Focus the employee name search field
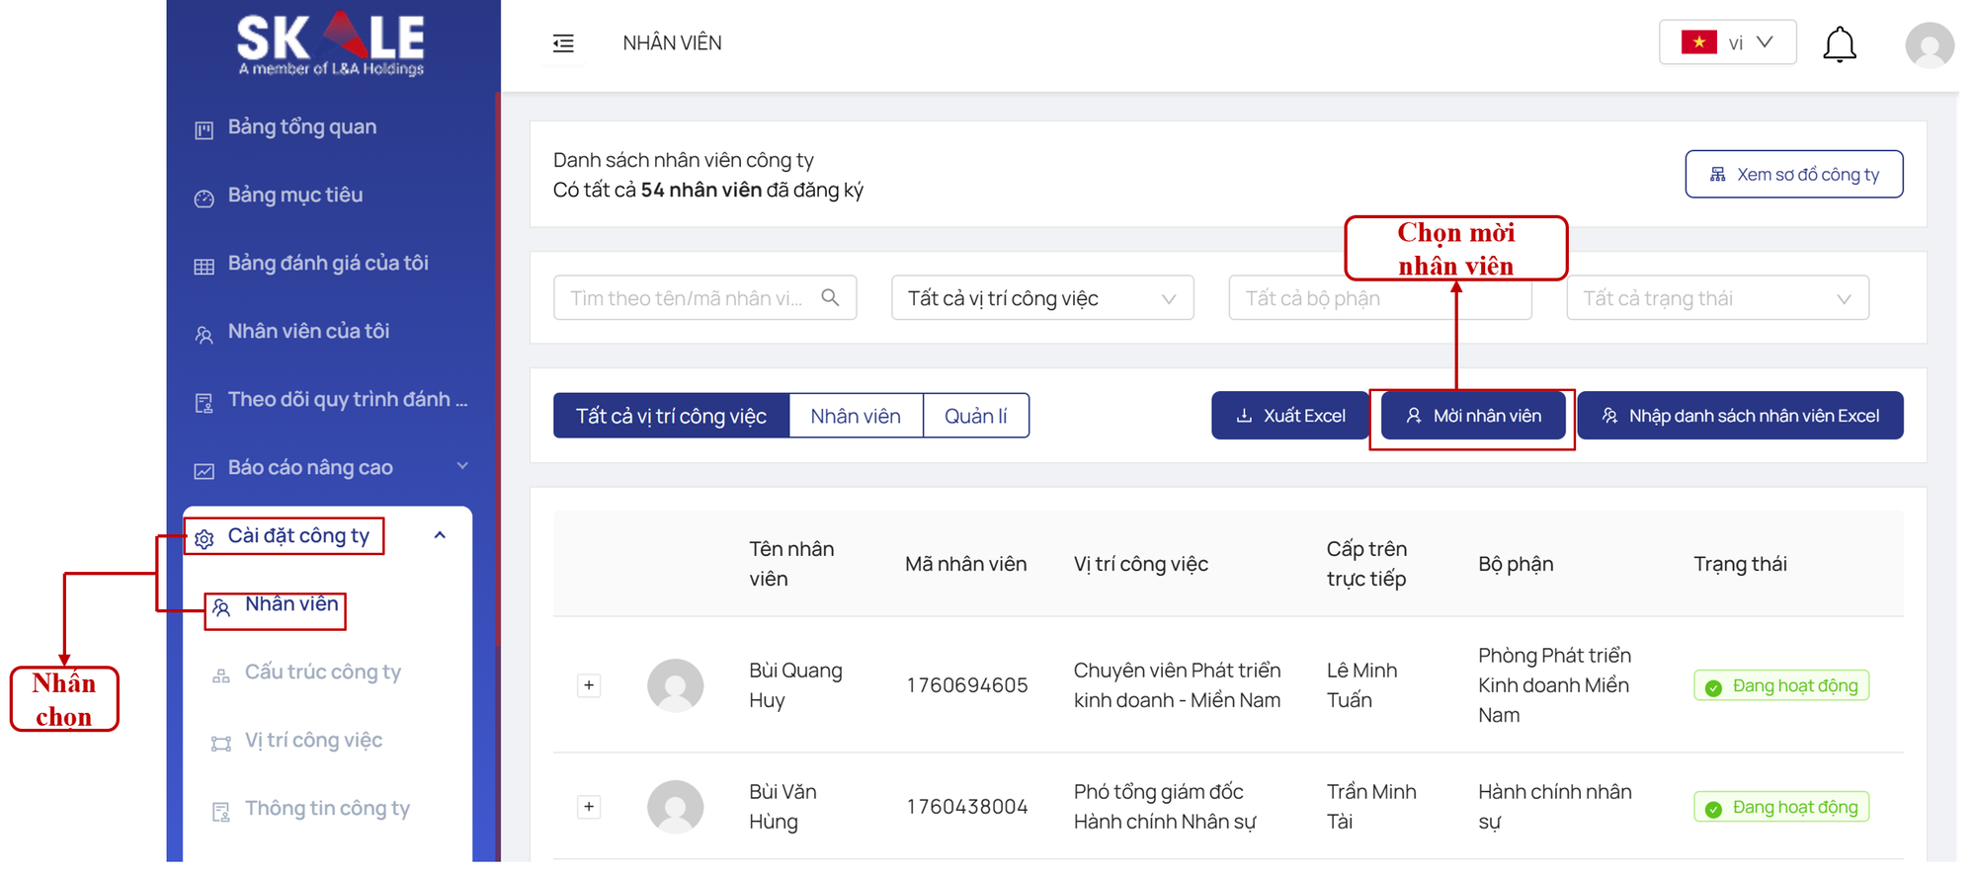This screenshot has height=873, width=1976. 689,298
